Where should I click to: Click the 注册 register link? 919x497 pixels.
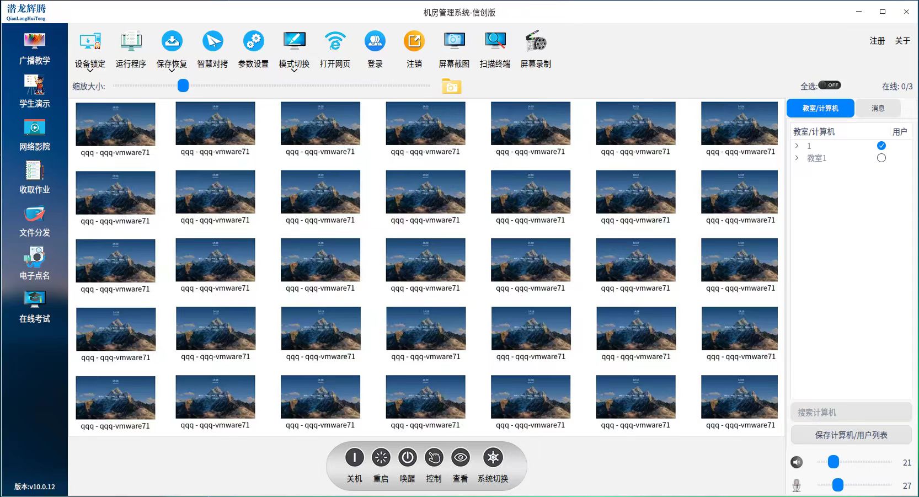pos(877,41)
